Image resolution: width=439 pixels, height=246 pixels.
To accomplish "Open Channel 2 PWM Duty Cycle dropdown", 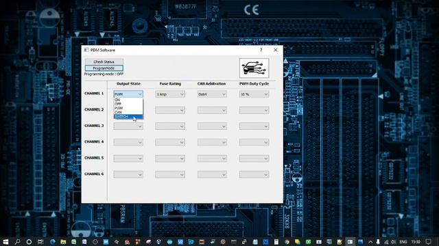I will 254,111.
